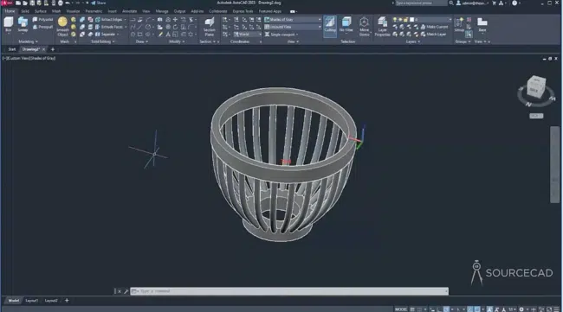
Task: Click the command line input field
Action: pos(289,291)
